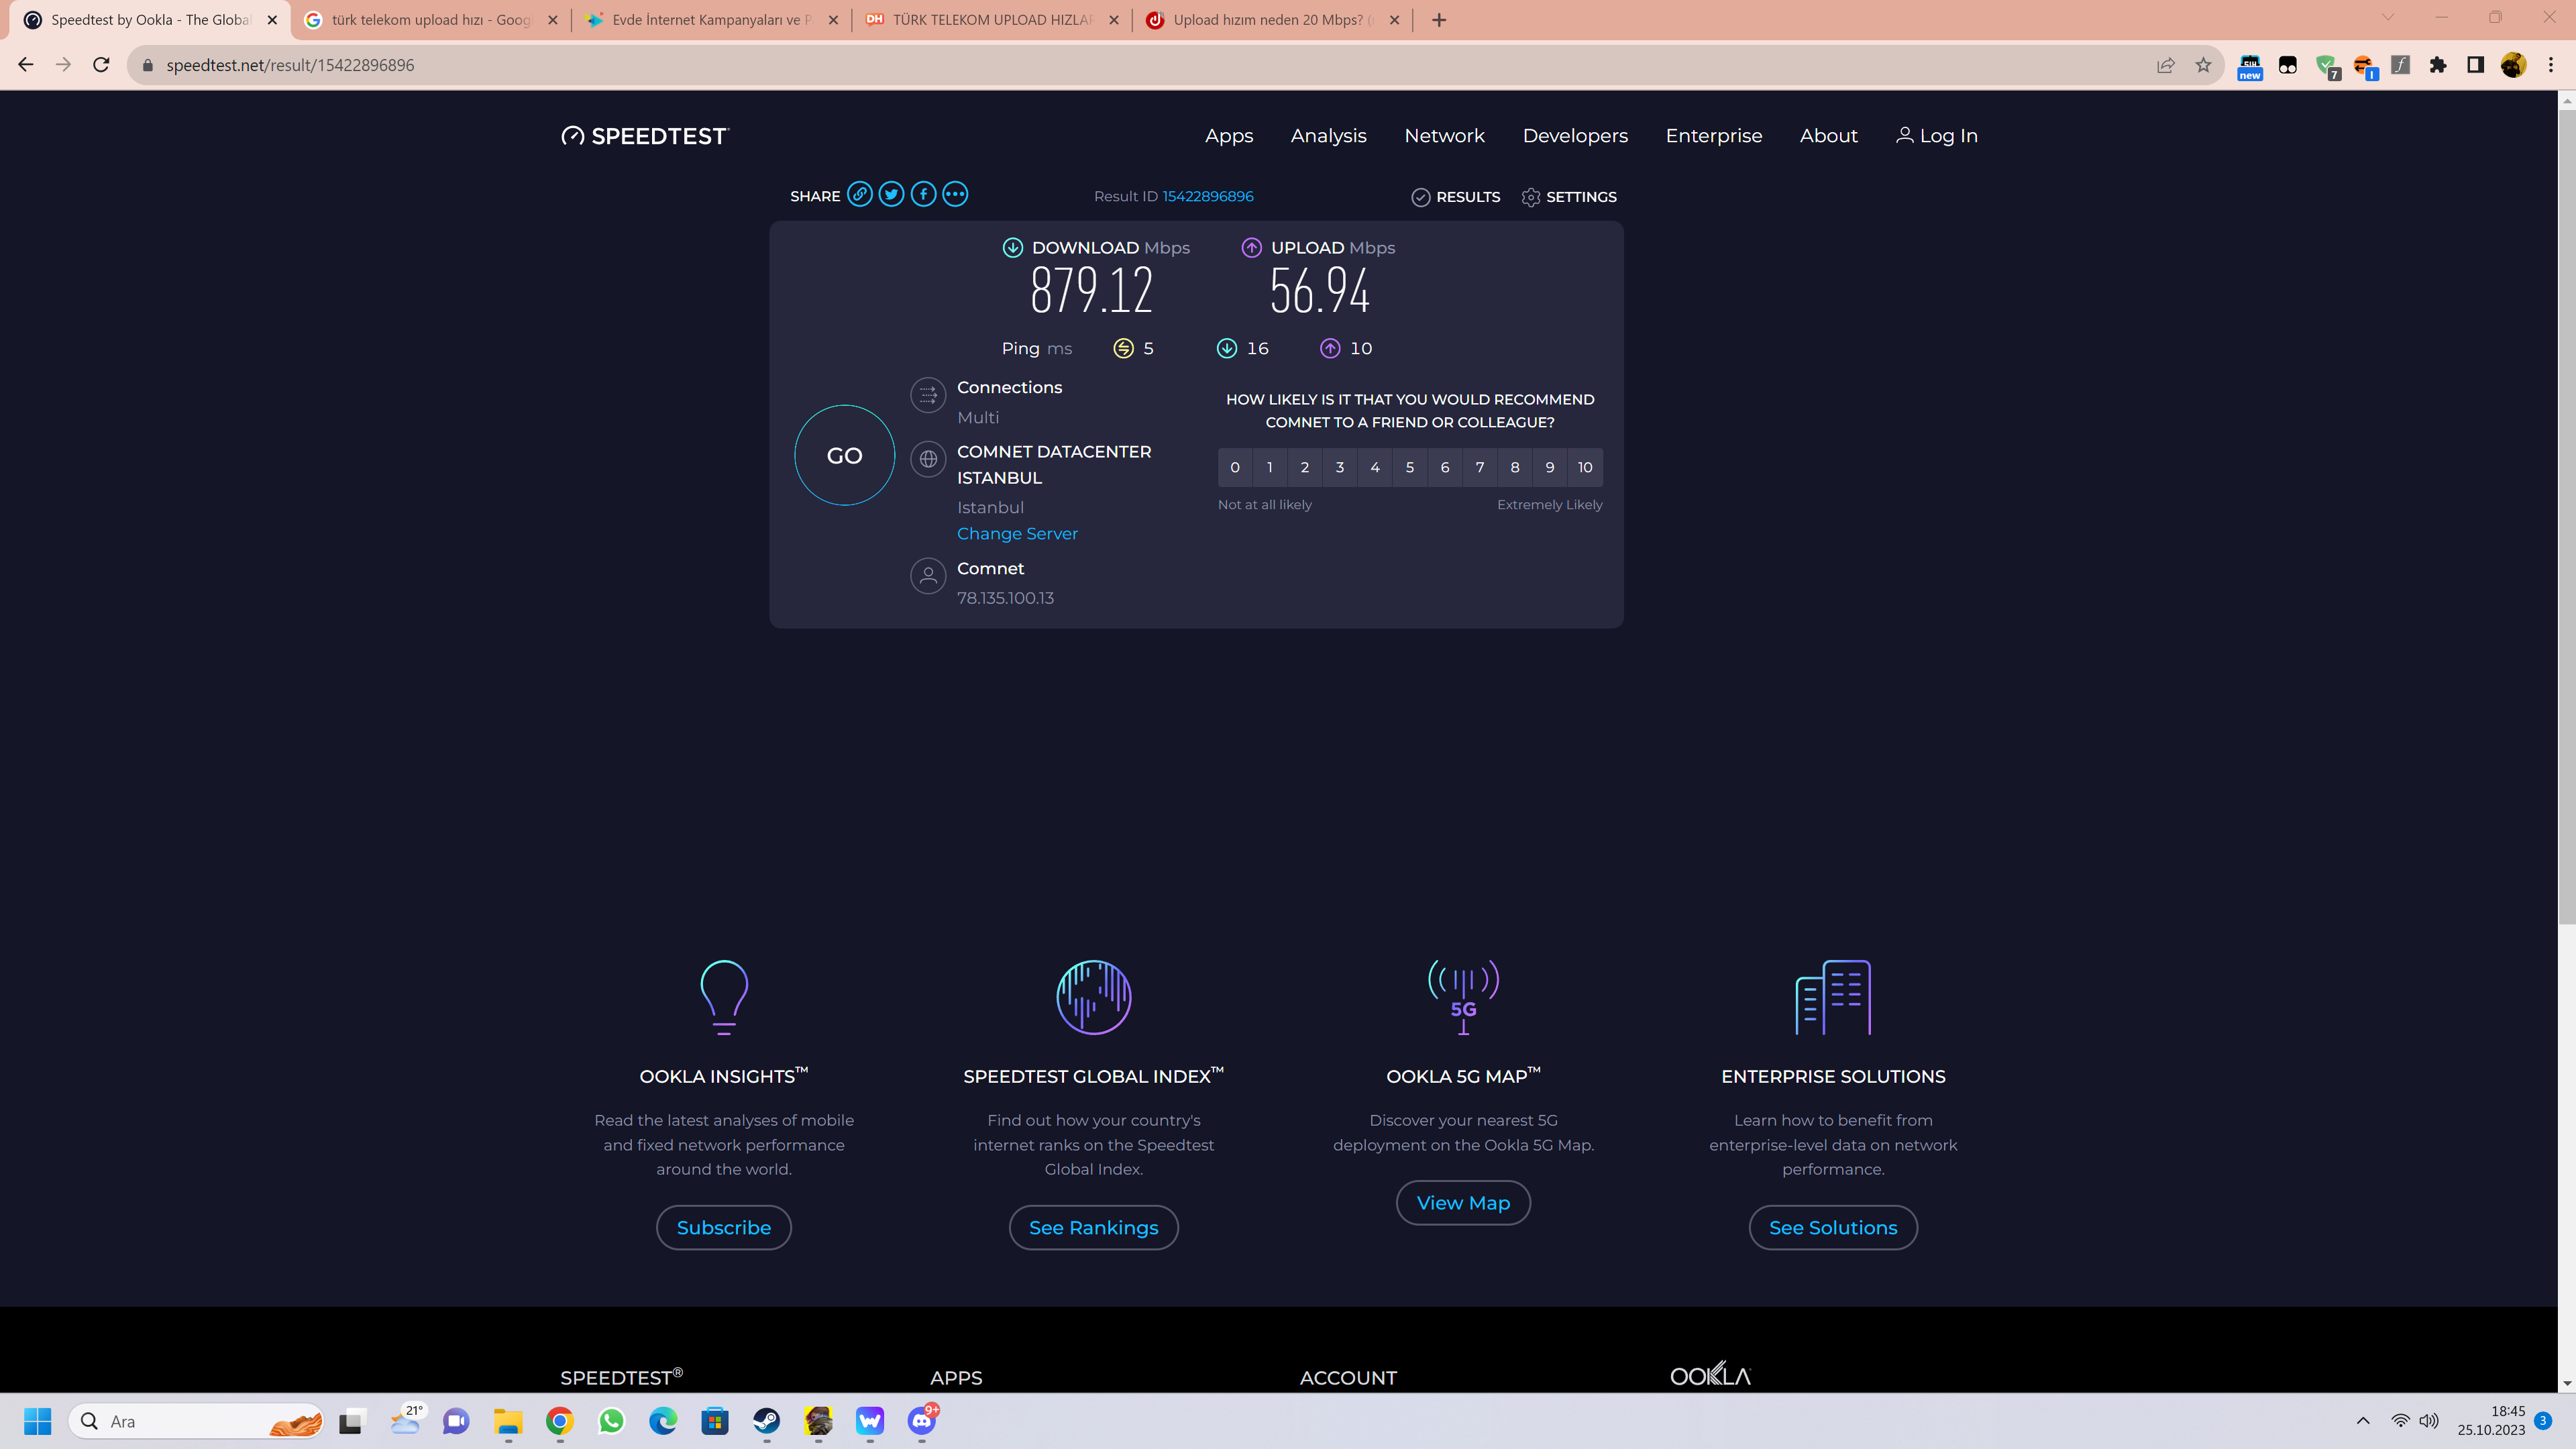Open Result ID 15422896896 link
2576x1449 pixels.
[1207, 197]
